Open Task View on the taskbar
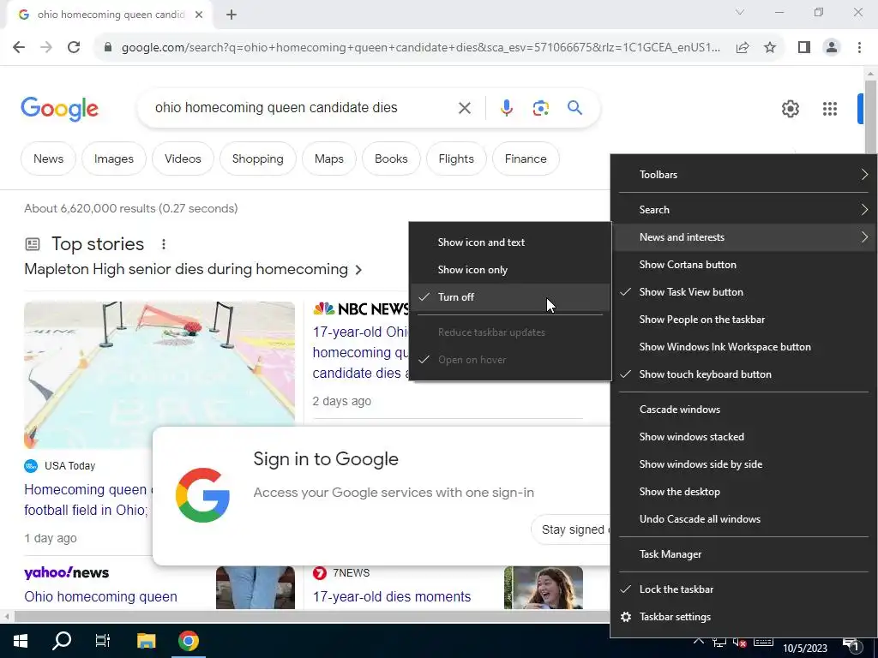Screen dimensions: 878x658 [103, 641]
